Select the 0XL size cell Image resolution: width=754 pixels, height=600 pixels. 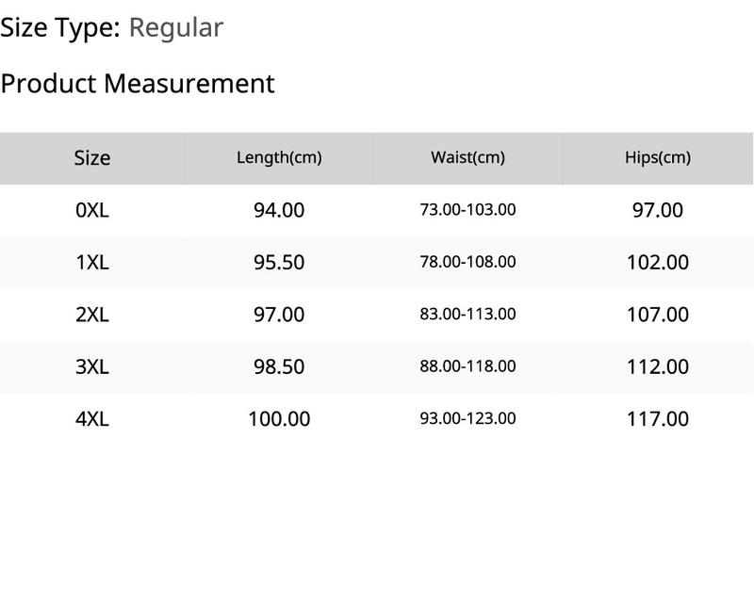92,210
